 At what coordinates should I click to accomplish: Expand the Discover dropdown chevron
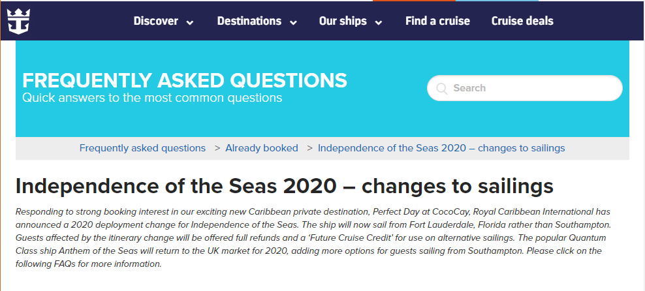coord(190,22)
